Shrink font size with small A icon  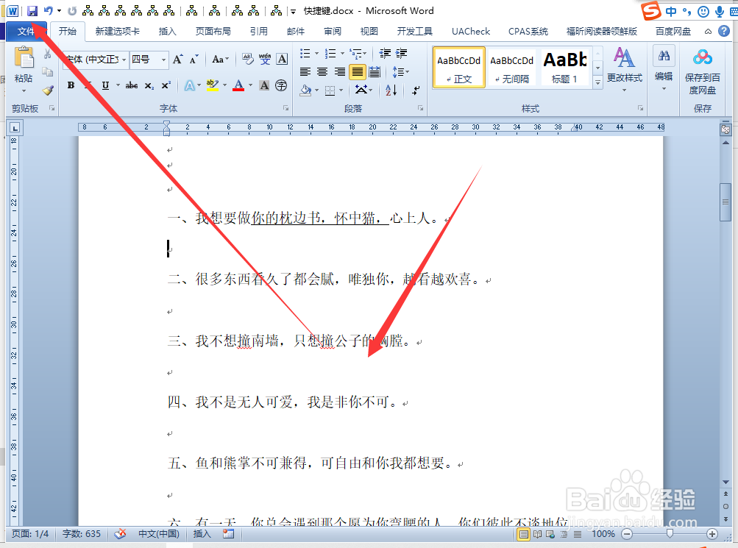tap(194, 60)
